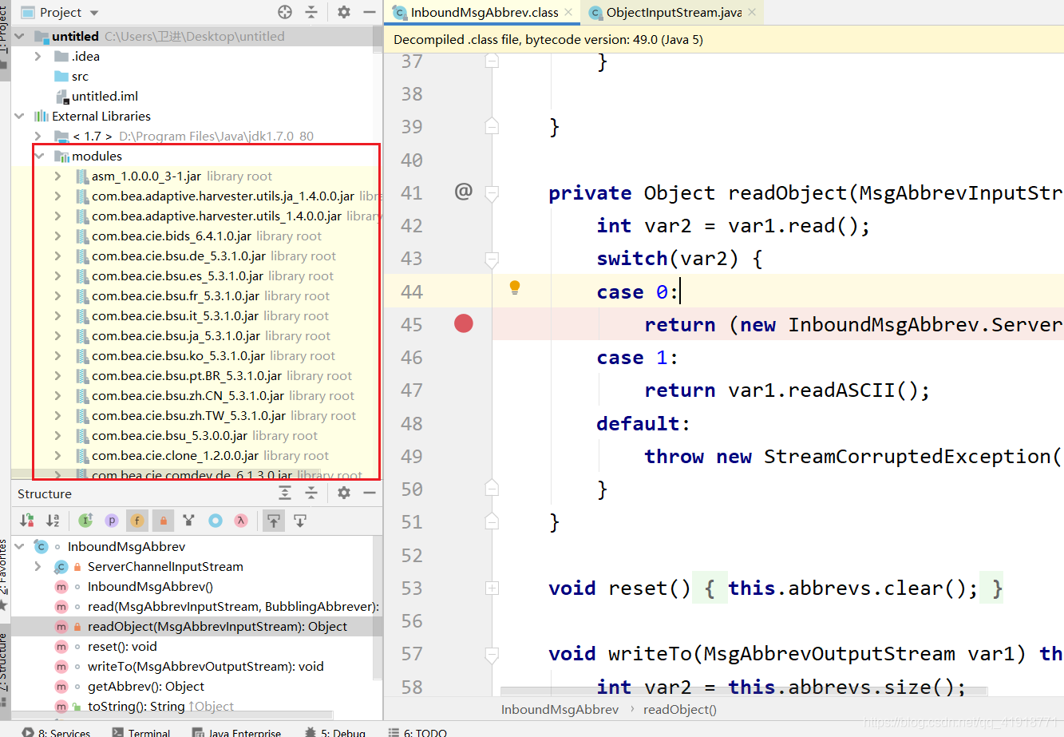Switch to ObjectInputStream.java editor tab
The width and height of the screenshot is (1064, 737).
pos(673,12)
